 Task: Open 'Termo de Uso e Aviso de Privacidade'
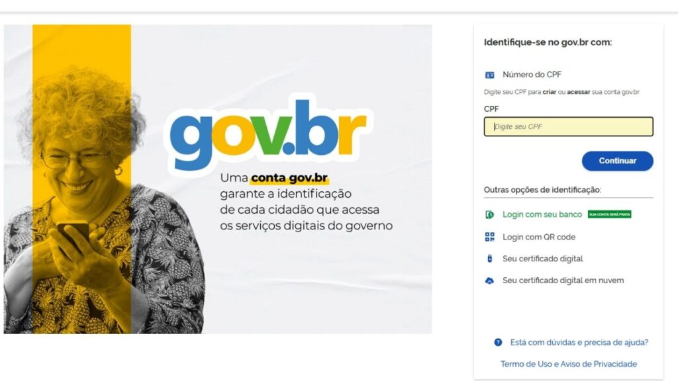point(569,364)
